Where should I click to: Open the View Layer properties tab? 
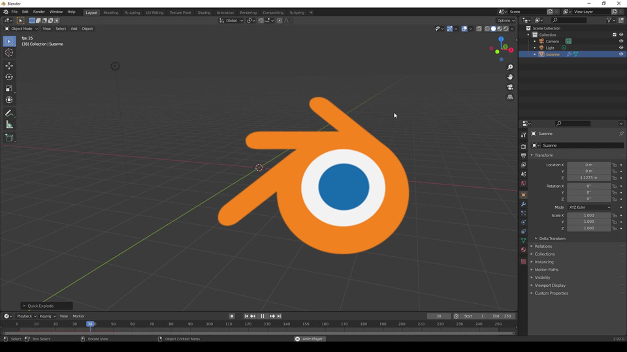(x=523, y=165)
